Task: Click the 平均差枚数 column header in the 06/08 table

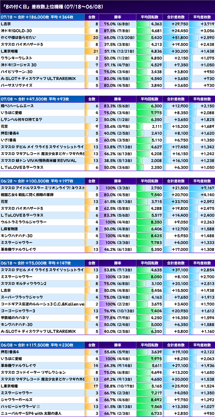Action: 202,345
